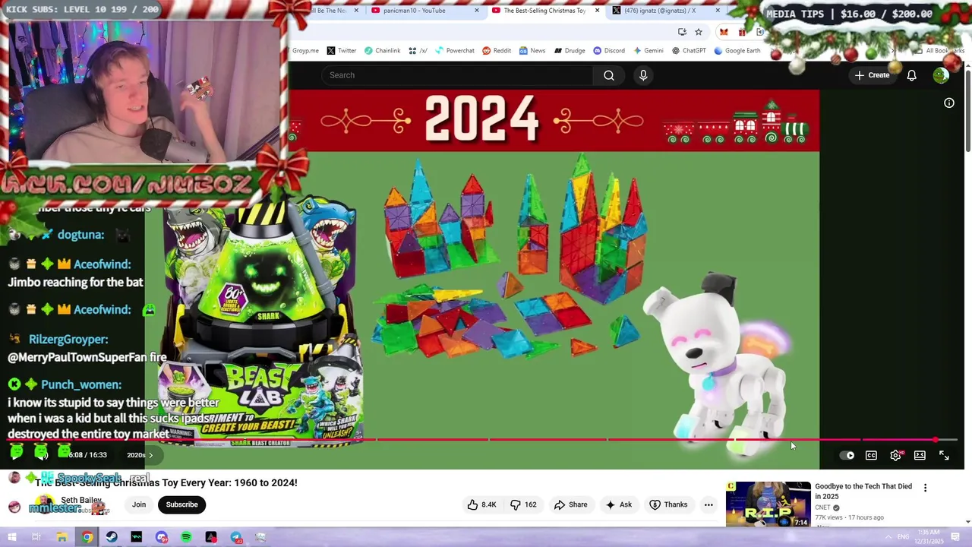The image size is (972, 547).
Task: Open more actions ellipsis under video
Action: pos(708,504)
